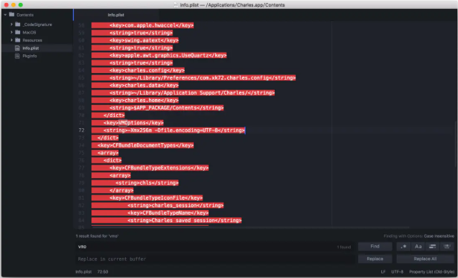Viewport: 458px width, 278px height.
Task: Click the _CodeSignature folder icon
Action: coord(18,25)
